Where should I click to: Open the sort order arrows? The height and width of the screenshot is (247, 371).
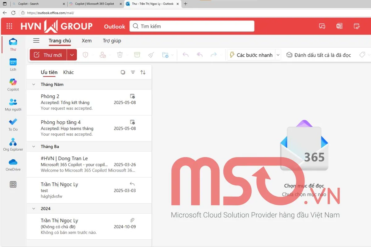point(143,72)
